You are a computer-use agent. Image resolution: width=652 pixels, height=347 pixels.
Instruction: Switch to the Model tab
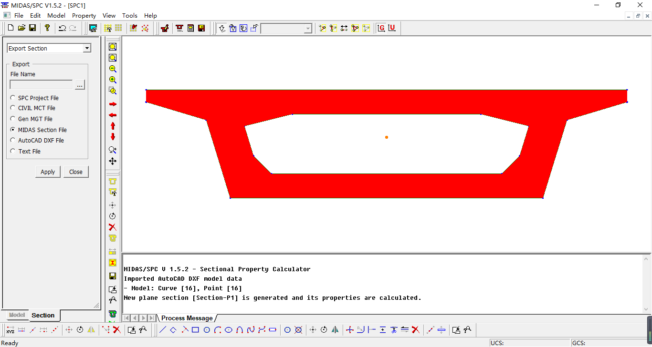click(17, 315)
